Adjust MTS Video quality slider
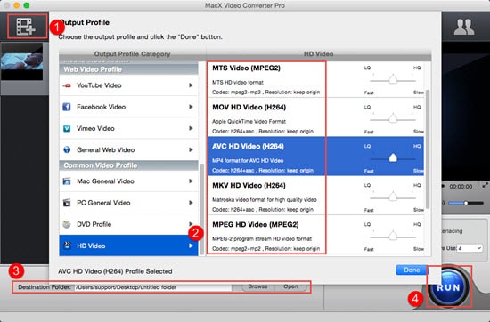The width and height of the screenshot is (490, 322). pyautogui.click(x=393, y=79)
